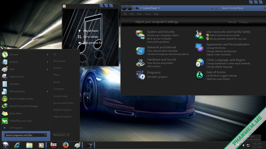Open the media player taskbar icon

point(41,145)
